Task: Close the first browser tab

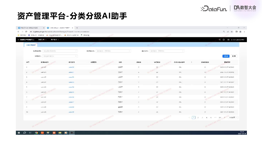Action: [x=44, y=28]
